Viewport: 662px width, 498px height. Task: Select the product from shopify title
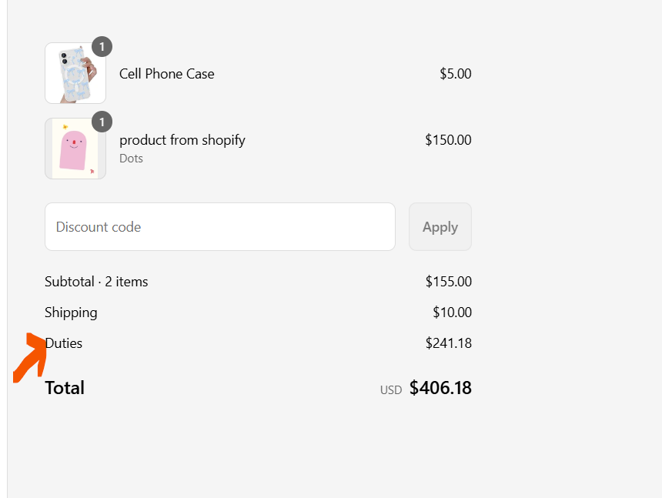(x=182, y=140)
